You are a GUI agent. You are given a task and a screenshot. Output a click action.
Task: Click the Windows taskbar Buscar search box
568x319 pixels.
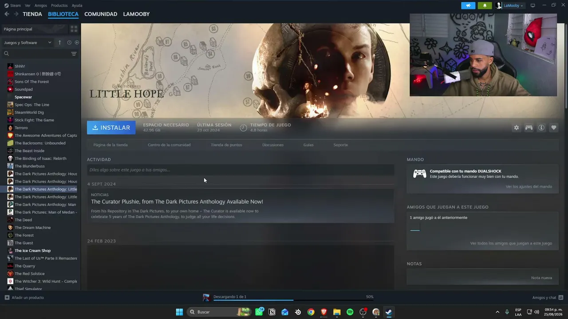point(219,312)
